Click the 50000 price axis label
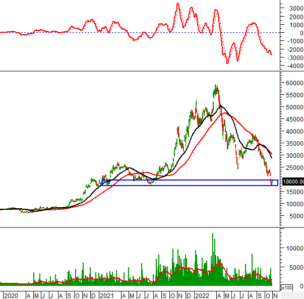Screen dimensions: 304x299 click(294, 107)
